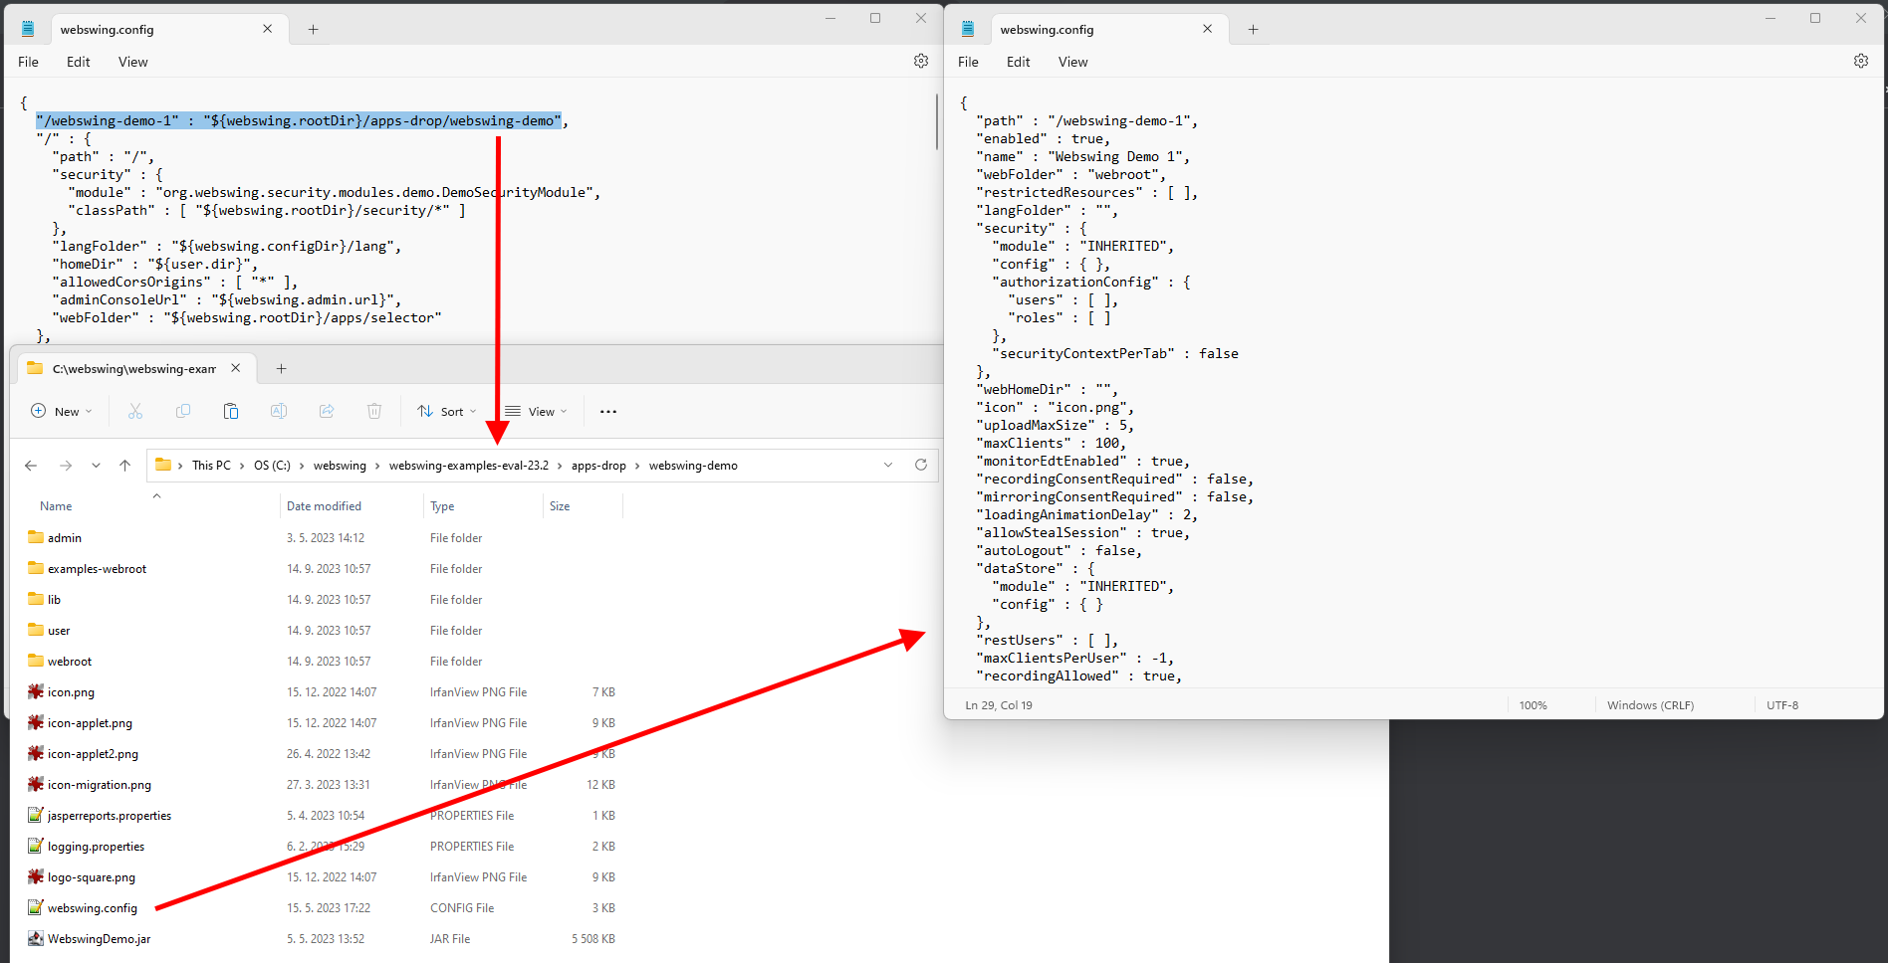
Task: Open See more ellipsis in Explorer toolbar
Action: [x=608, y=411]
